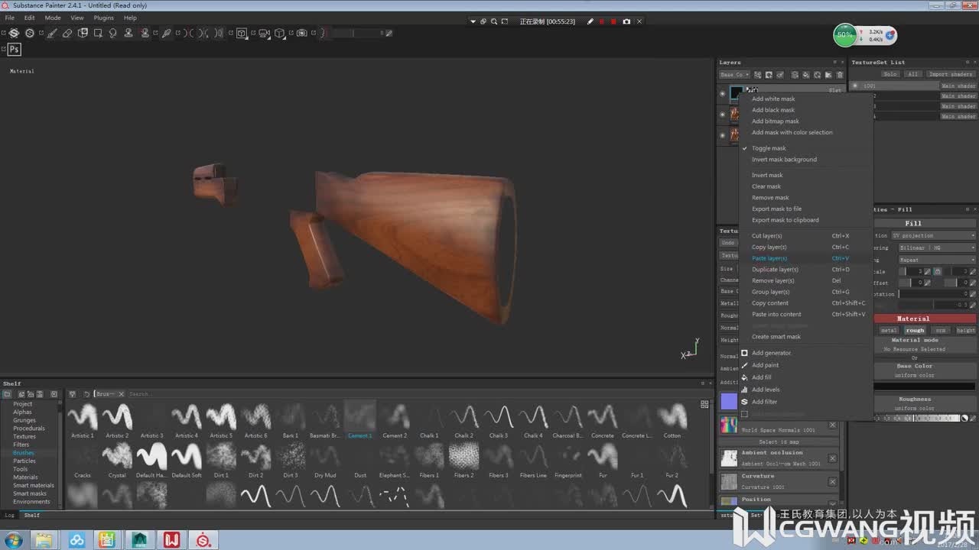
Task: Open the recording toolbar dropdown arrow
Action: (x=473, y=21)
